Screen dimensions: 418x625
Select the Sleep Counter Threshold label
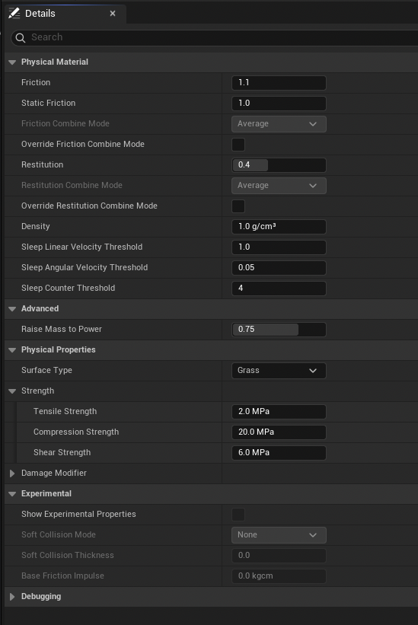(68, 288)
